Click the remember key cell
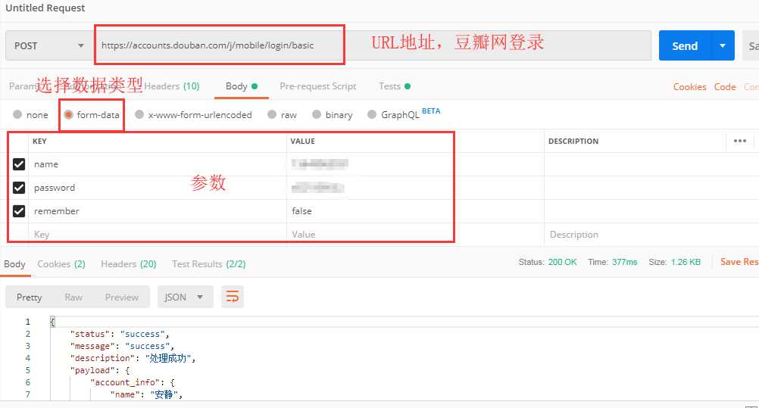Viewport: 759px width, 408px height. (x=158, y=211)
